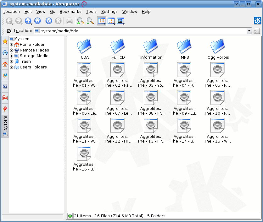Select the Full CD folder
The width and height of the screenshot is (263, 222).
point(118,49)
